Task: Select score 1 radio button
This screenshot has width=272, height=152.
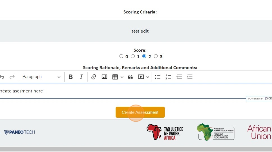Action: (133, 56)
